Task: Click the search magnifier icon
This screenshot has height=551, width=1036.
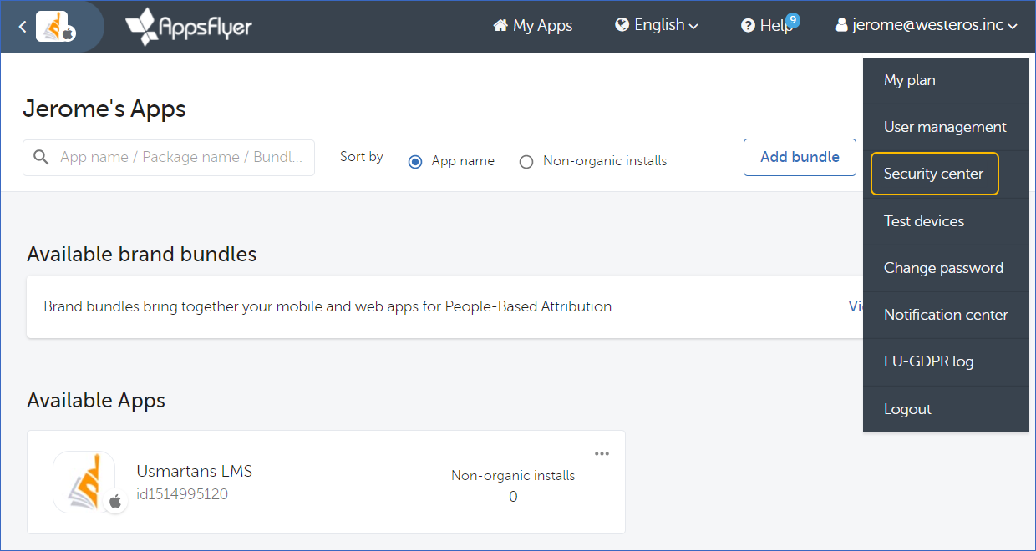Action: tap(40, 157)
